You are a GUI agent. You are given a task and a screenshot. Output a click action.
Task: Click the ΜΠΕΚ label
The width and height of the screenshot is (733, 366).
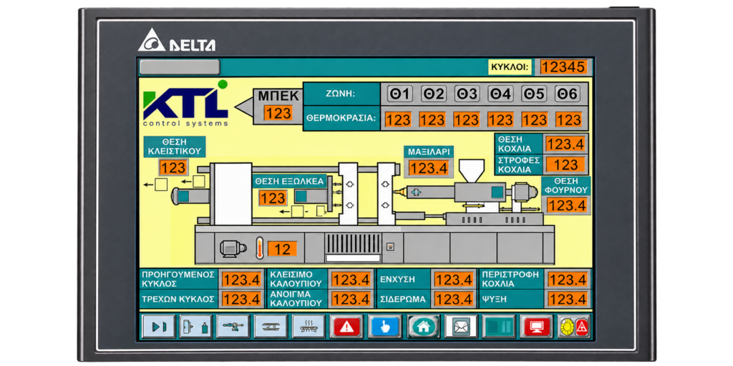(278, 97)
